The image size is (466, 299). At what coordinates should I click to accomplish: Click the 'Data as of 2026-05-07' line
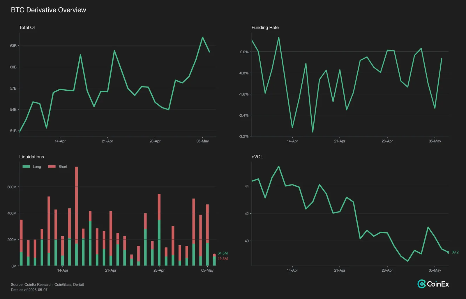[29, 290]
